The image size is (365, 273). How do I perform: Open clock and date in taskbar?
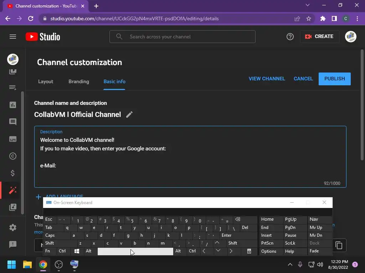[x=338, y=264]
